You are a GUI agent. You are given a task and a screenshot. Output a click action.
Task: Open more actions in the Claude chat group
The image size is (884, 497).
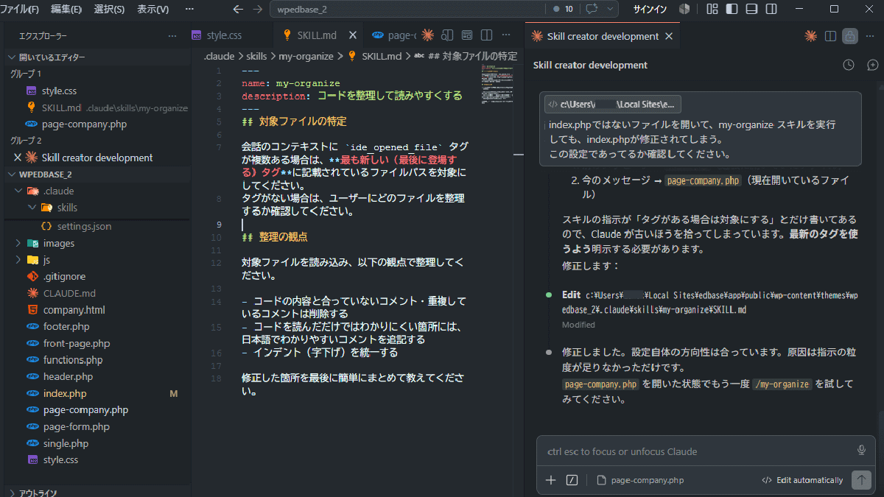(x=870, y=36)
